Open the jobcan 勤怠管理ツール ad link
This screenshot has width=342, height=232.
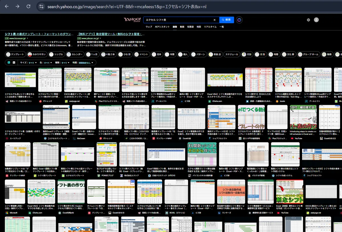pos(111,34)
